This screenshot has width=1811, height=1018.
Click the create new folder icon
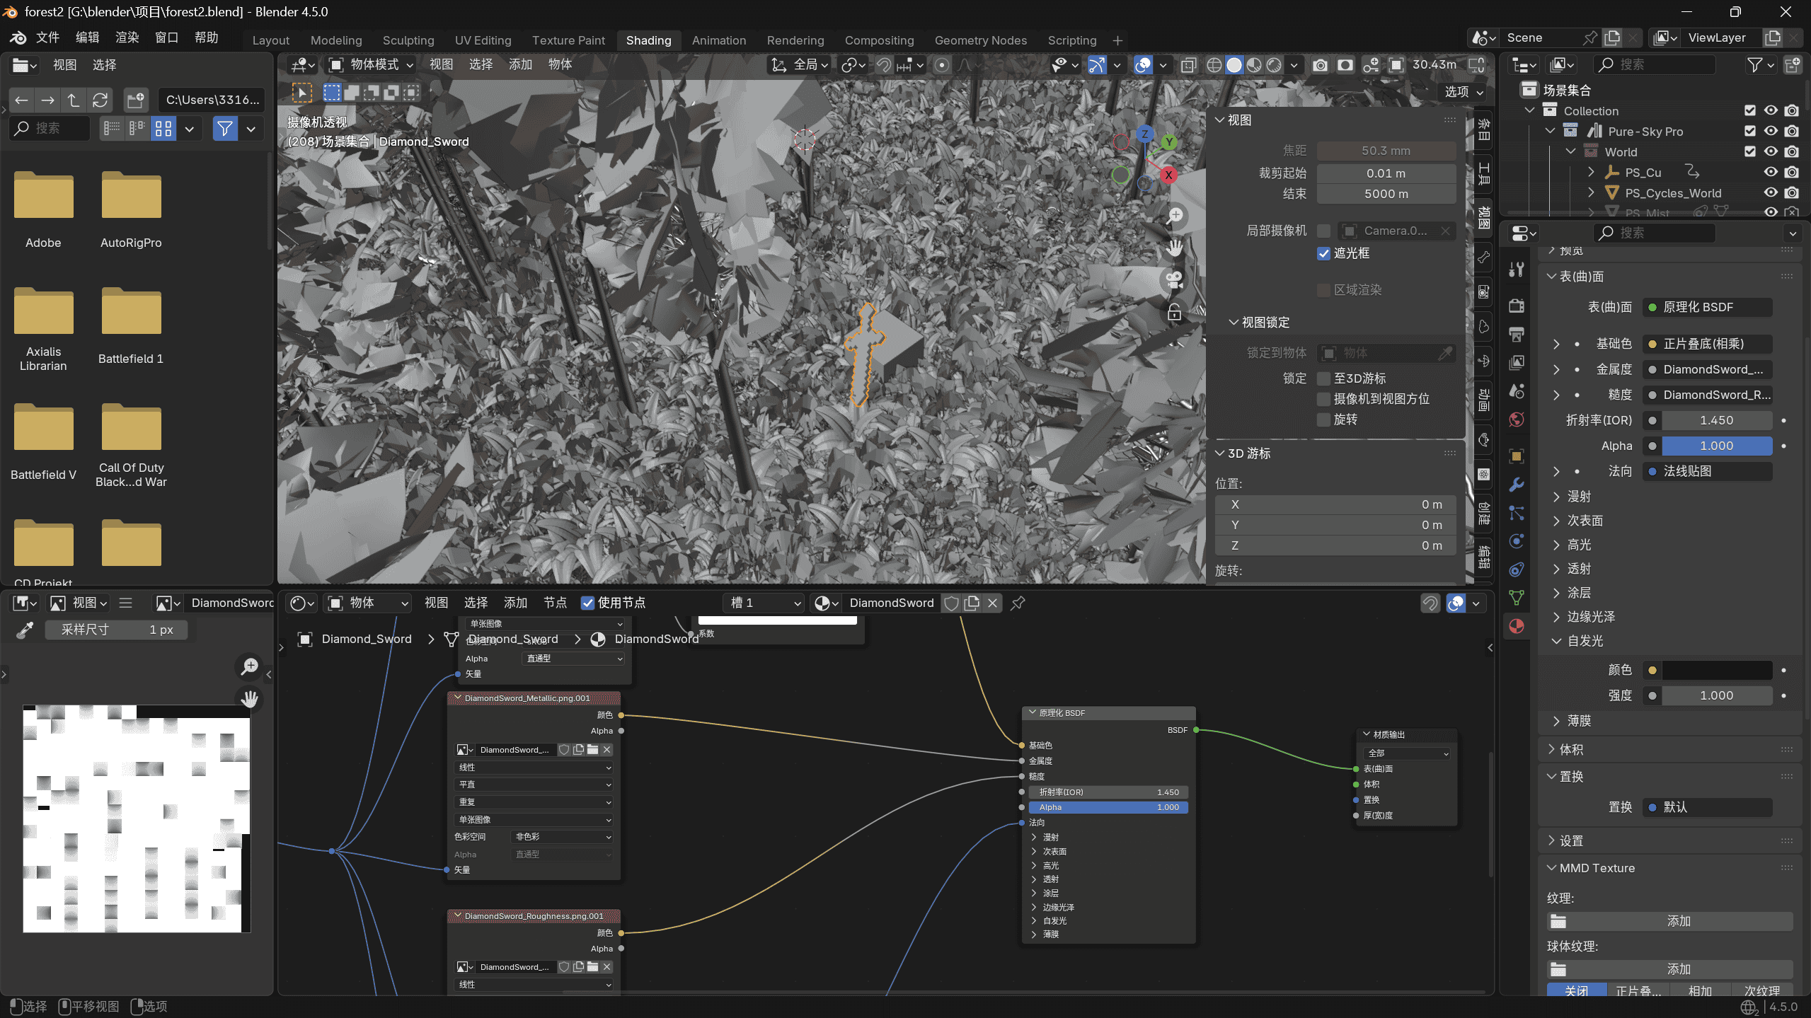pyautogui.click(x=135, y=100)
